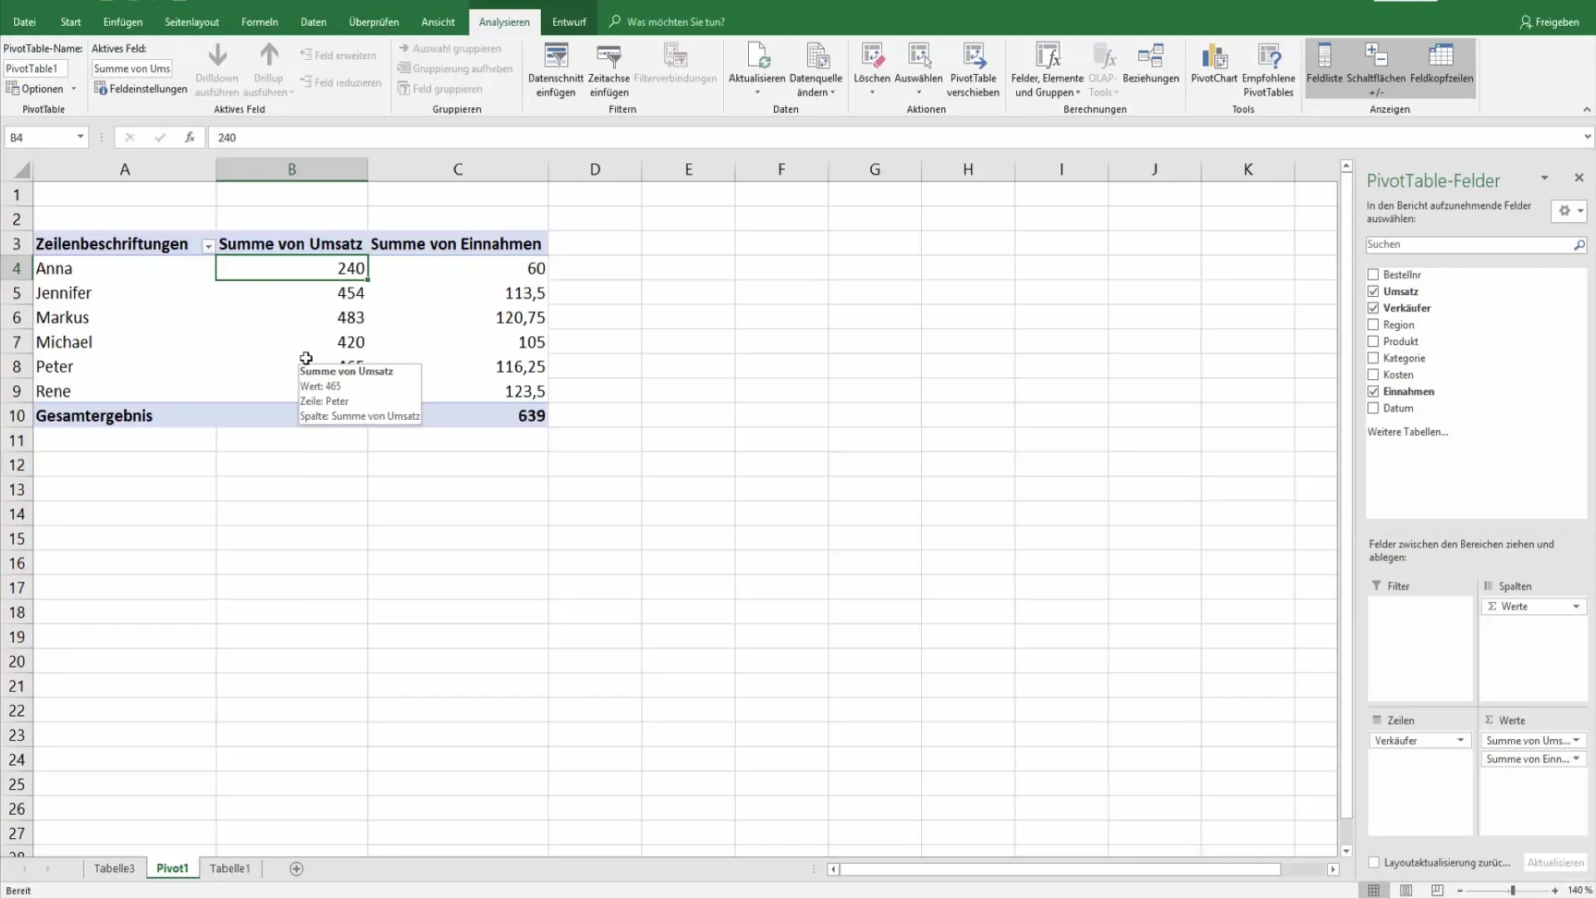Uncheck the Verkäufer field
The height and width of the screenshot is (898, 1596).
[x=1373, y=308]
